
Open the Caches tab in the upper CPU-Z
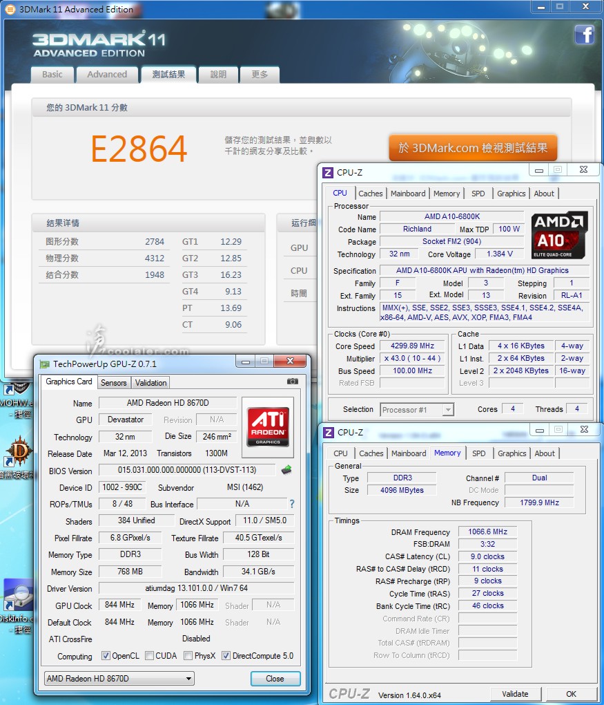click(x=371, y=194)
